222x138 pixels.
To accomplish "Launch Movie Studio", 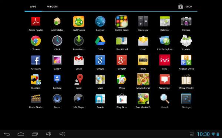I will pyautogui.click(x=36, y=99).
